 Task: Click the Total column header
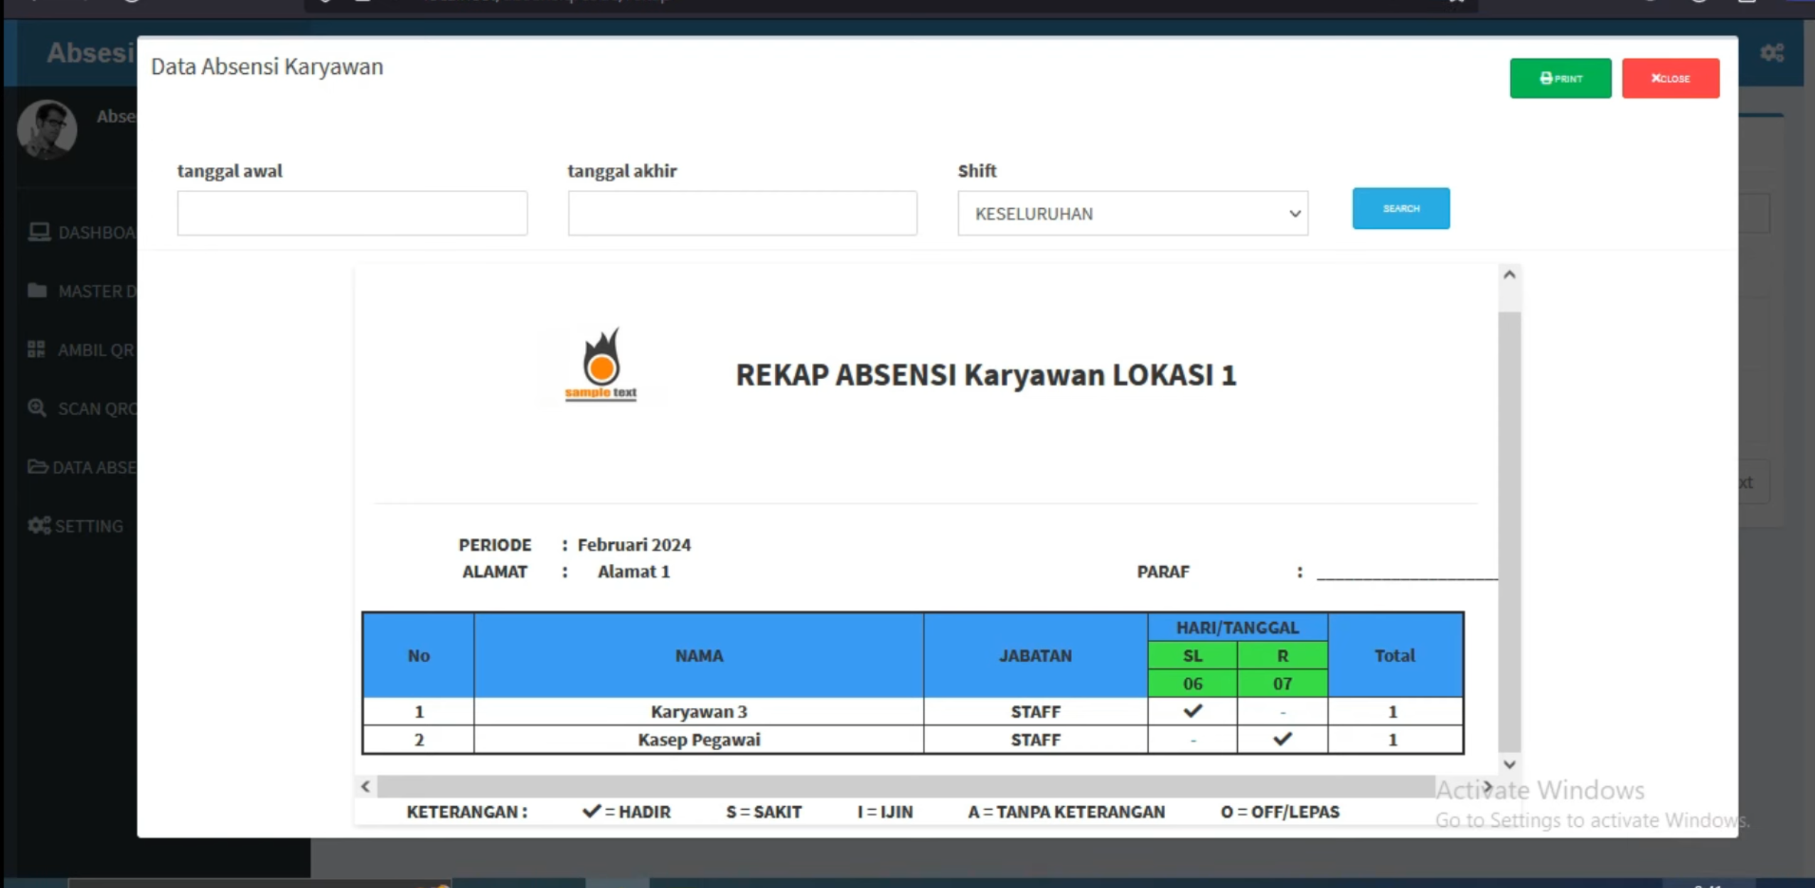coord(1394,656)
